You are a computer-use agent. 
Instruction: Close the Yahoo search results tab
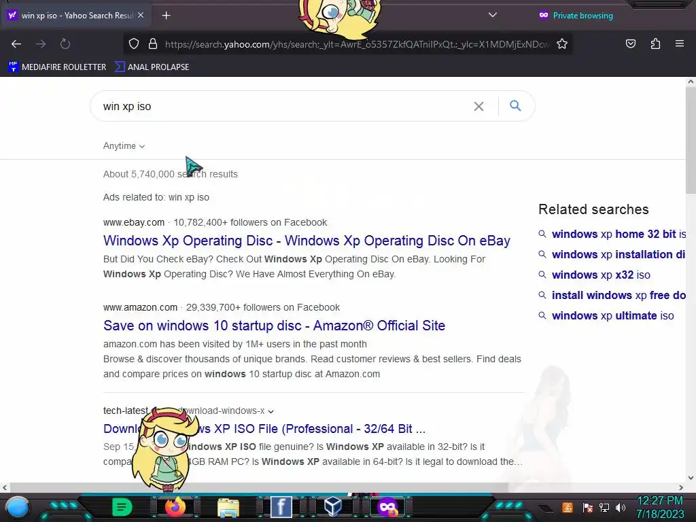tap(141, 15)
